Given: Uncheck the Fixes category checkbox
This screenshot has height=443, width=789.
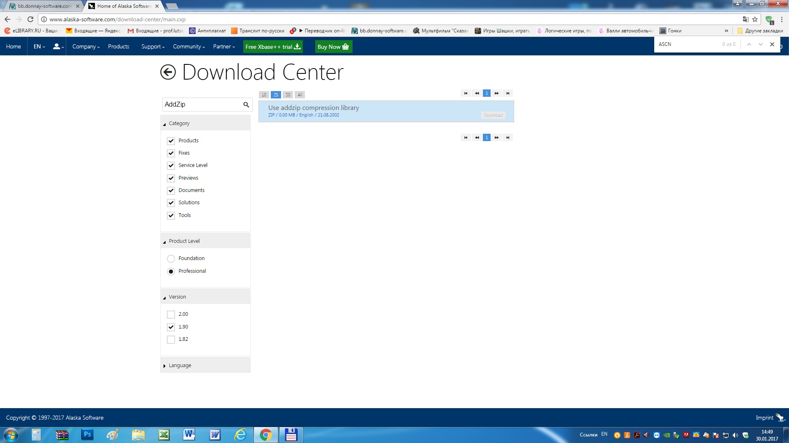Looking at the screenshot, I should click(x=171, y=153).
